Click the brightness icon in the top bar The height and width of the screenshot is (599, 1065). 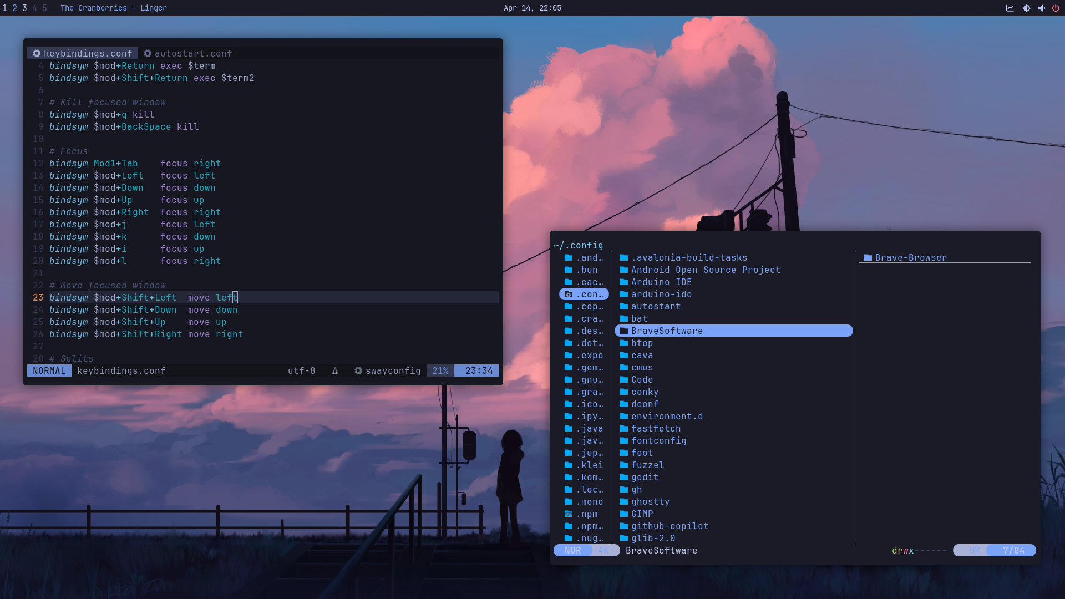(1027, 8)
